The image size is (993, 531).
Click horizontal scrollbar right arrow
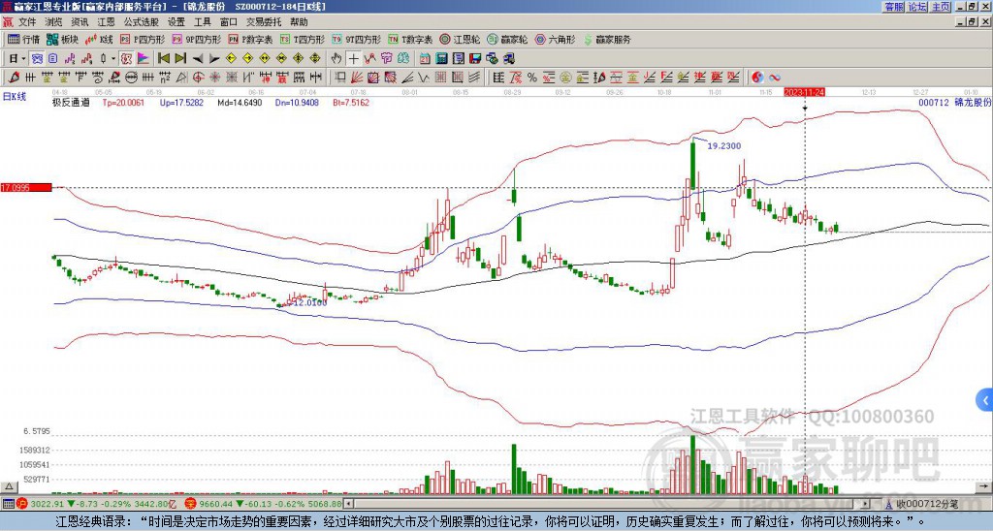click(865, 504)
